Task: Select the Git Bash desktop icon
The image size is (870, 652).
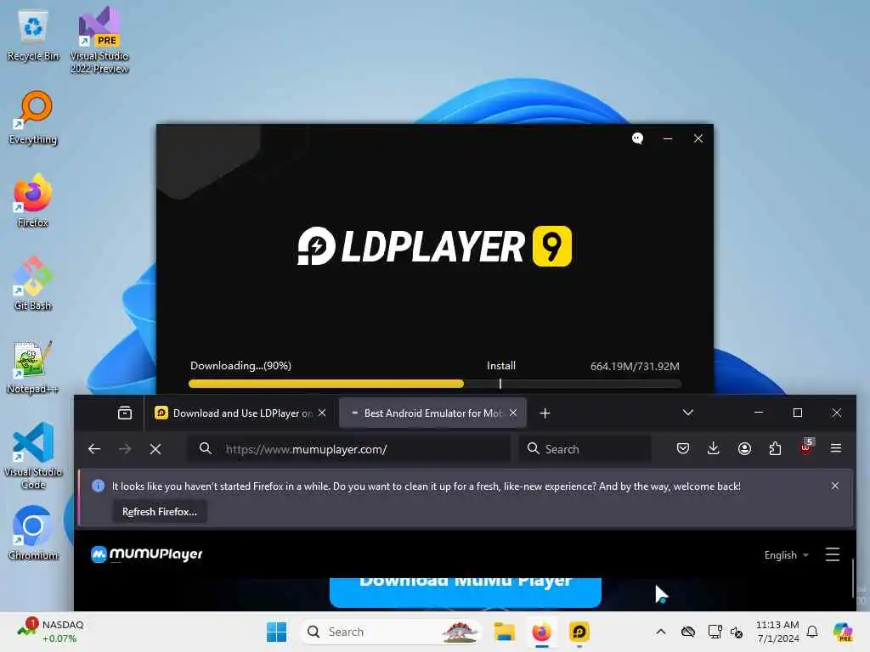Action: coord(33,284)
